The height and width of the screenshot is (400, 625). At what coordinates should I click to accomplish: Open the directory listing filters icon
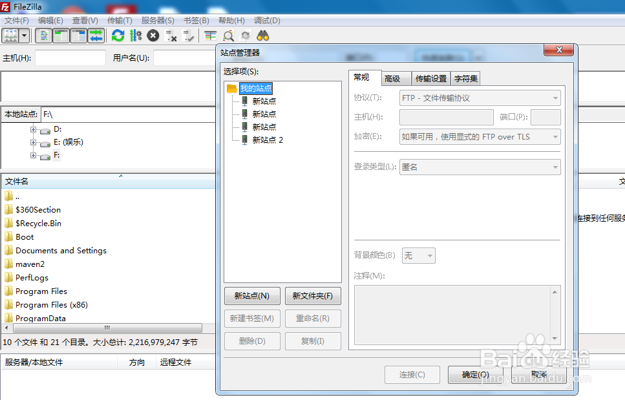click(x=211, y=36)
